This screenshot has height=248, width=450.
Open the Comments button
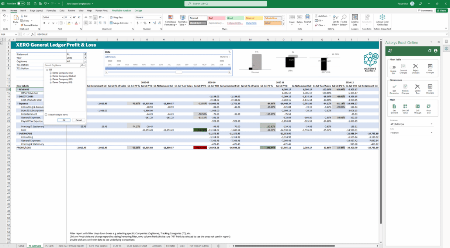pos(425,11)
